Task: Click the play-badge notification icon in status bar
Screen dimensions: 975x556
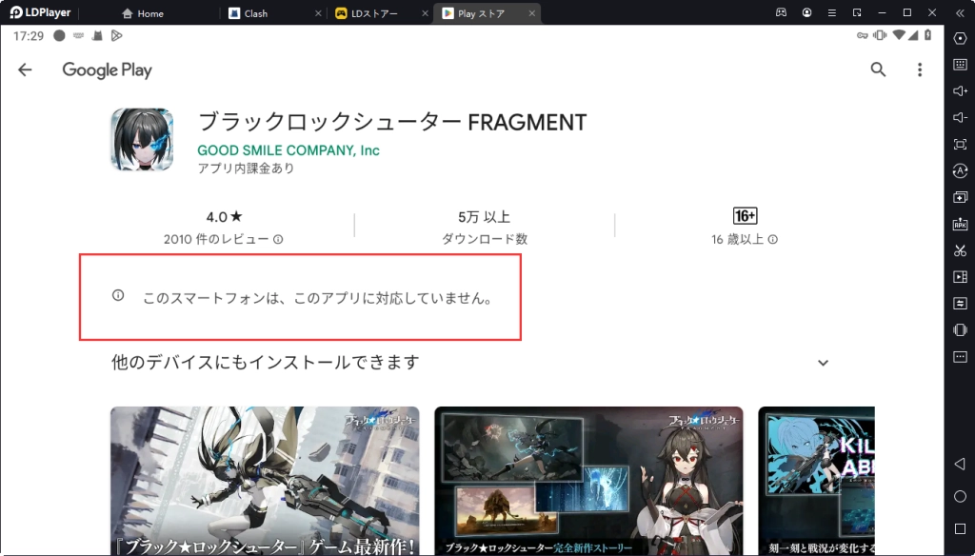Action: pyautogui.click(x=116, y=36)
